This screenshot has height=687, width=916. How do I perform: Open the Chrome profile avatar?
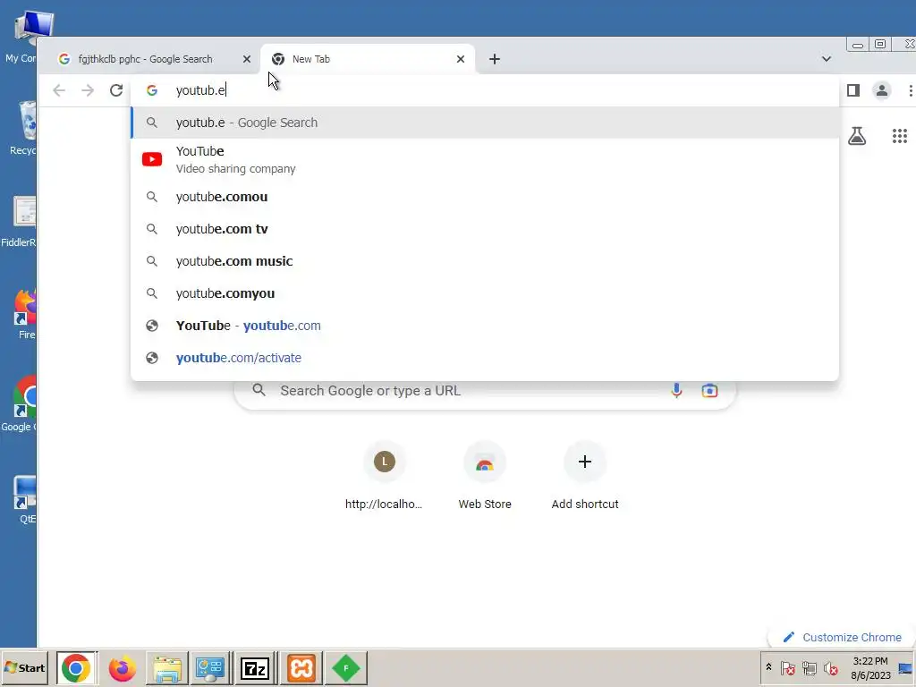pos(881,90)
